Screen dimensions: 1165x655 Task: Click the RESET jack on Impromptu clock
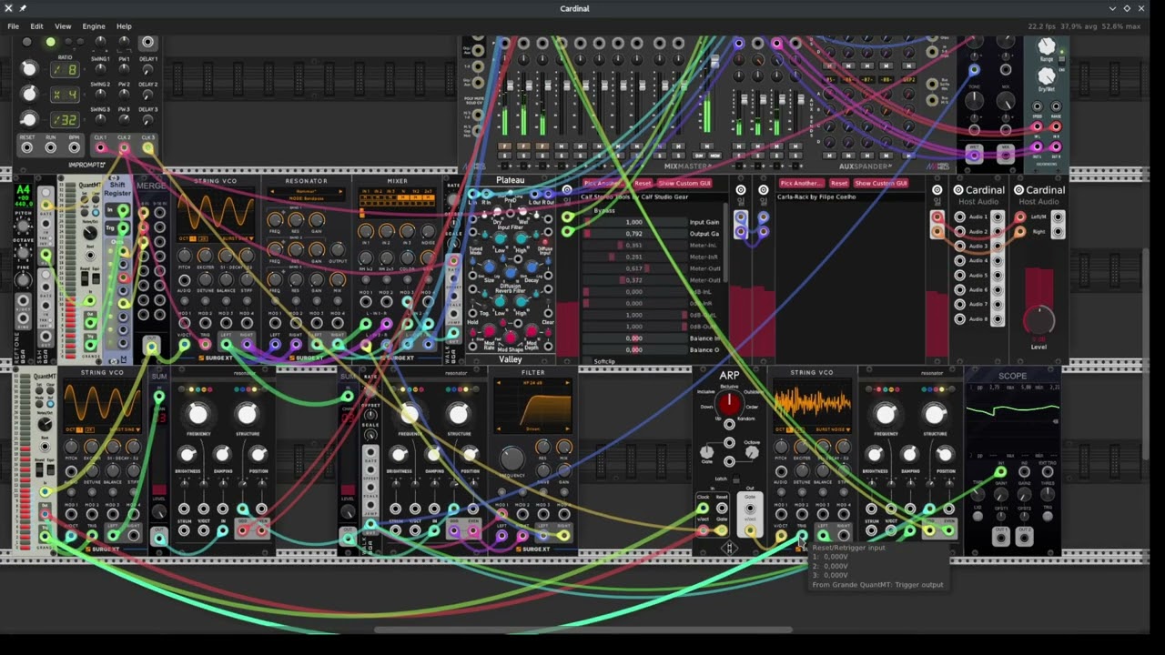coord(27,147)
